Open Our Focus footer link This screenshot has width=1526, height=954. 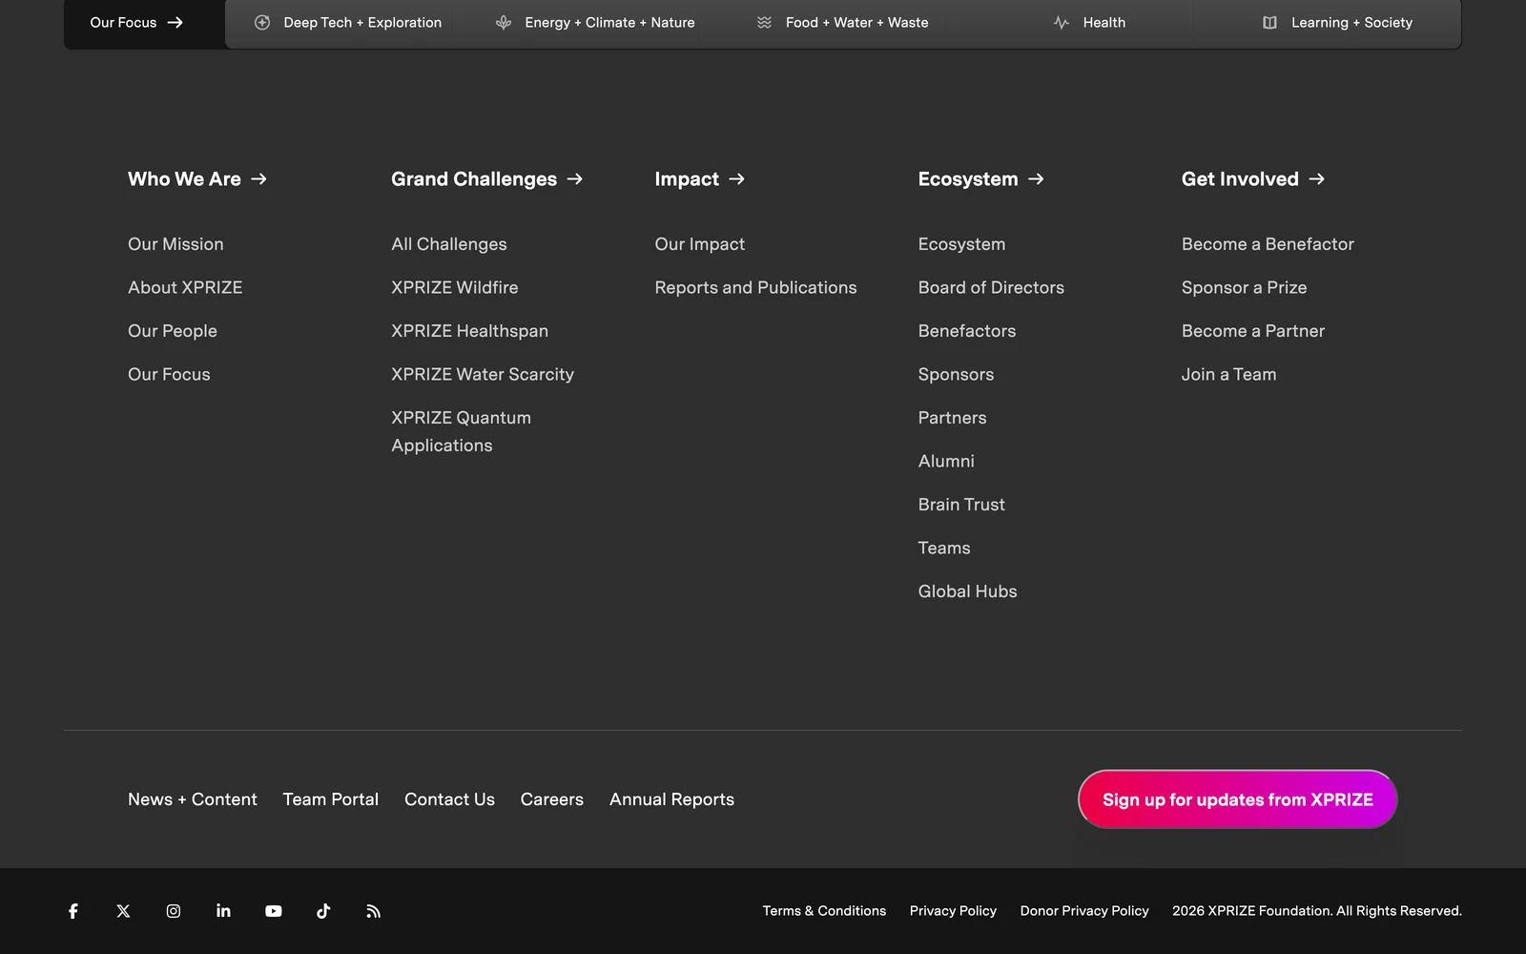point(169,374)
